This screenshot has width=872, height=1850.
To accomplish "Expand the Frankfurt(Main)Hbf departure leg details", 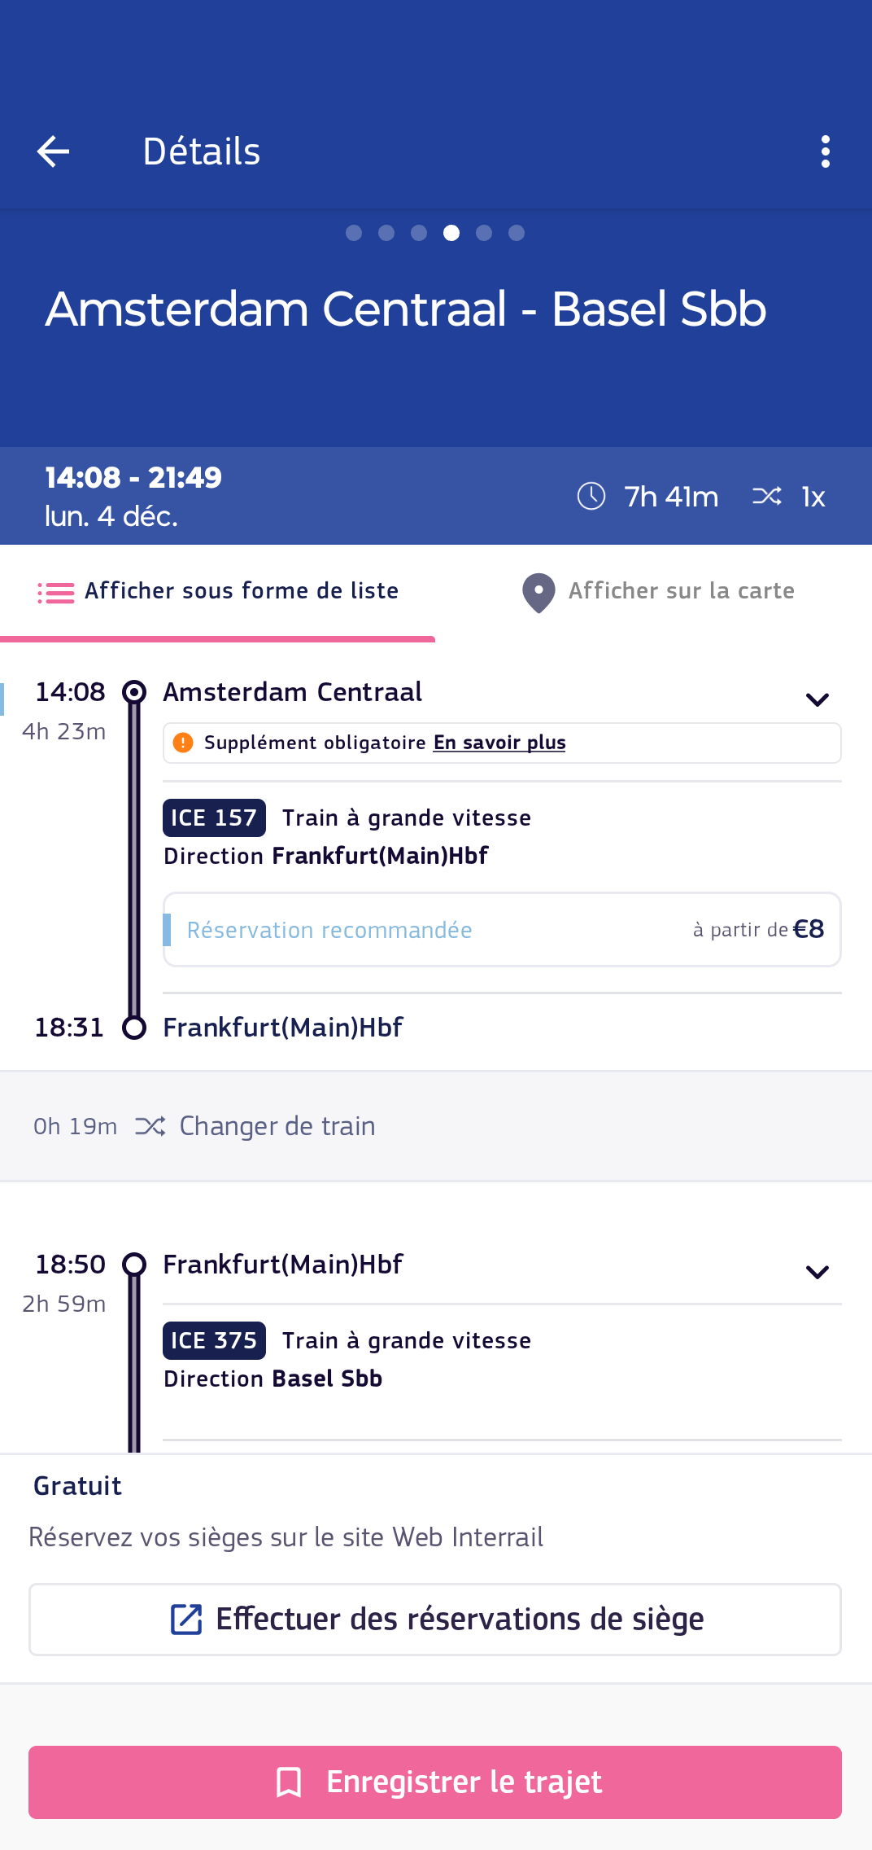I will pyautogui.click(x=817, y=1272).
